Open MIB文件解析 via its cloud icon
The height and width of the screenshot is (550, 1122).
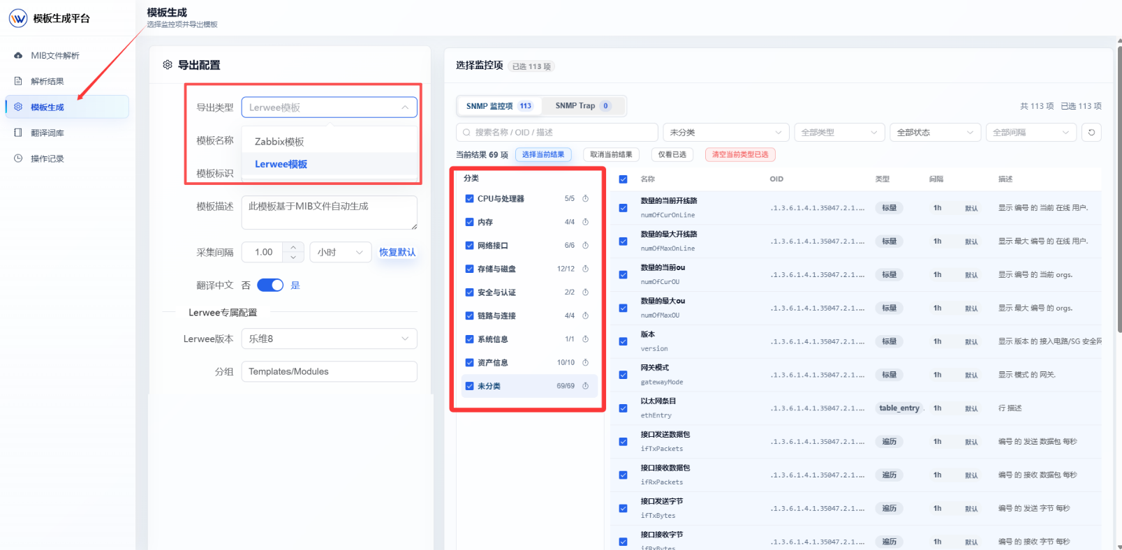pos(18,55)
